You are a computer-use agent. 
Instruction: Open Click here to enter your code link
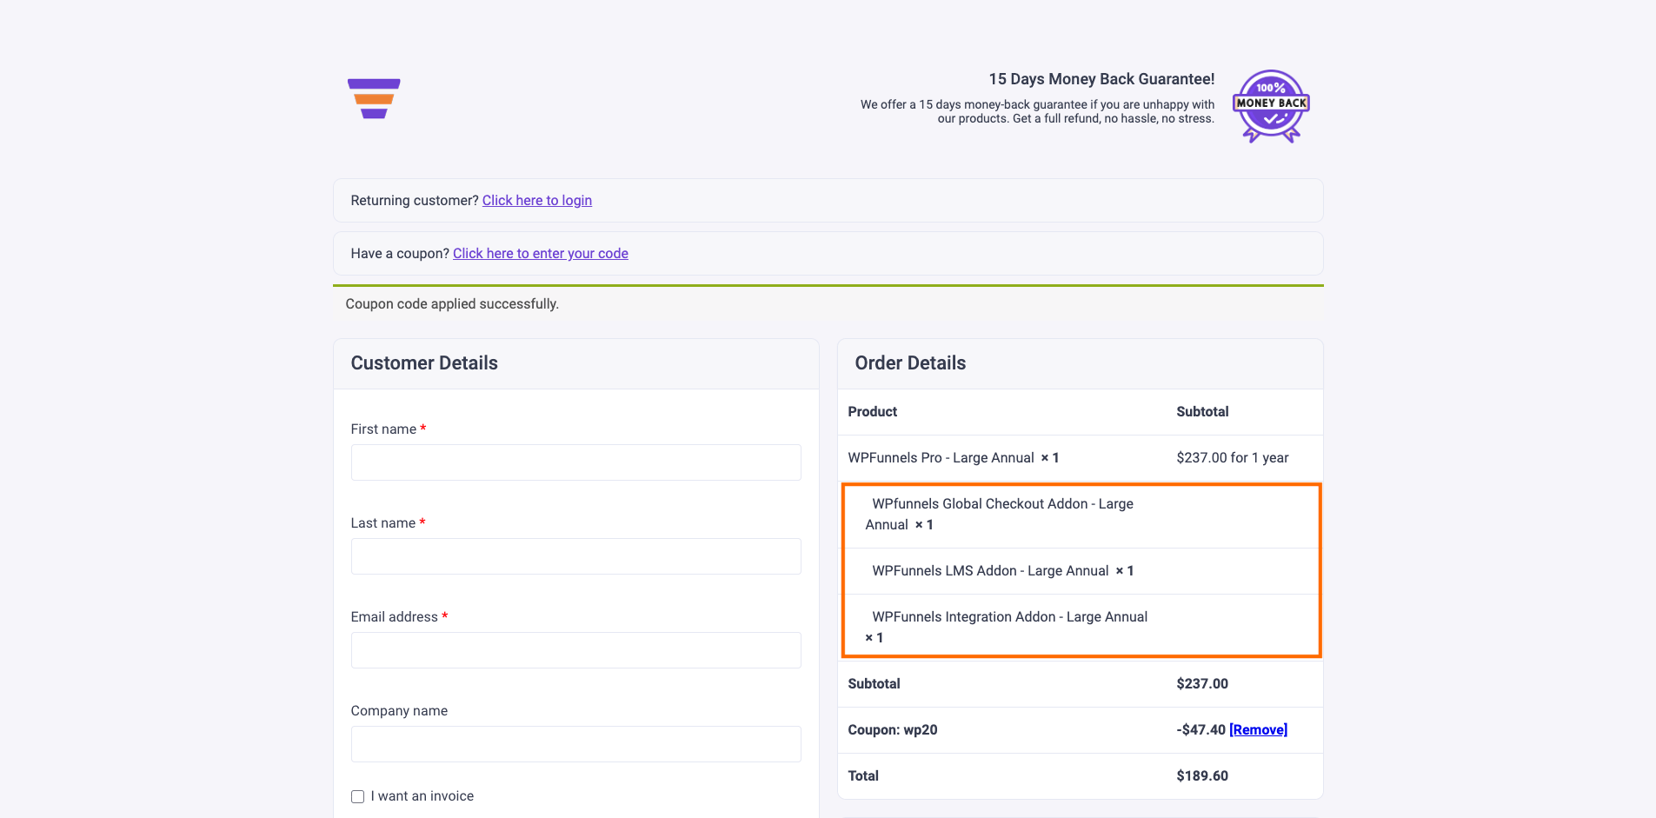(541, 253)
